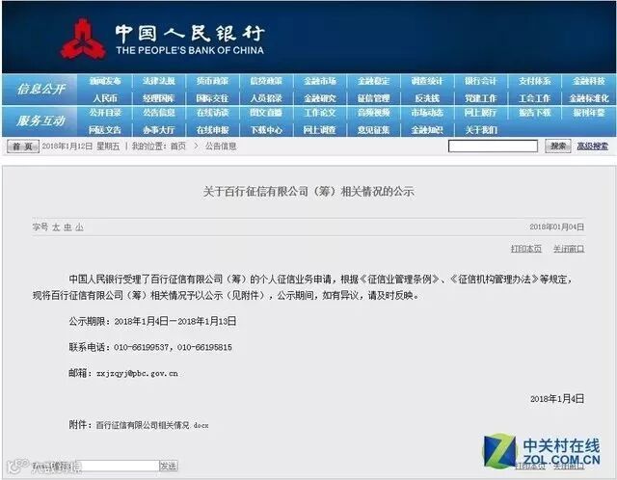Viewport: 617px width, 480px height.
Task: Open the 金融市场 navigation menu item
Action: click(x=320, y=81)
